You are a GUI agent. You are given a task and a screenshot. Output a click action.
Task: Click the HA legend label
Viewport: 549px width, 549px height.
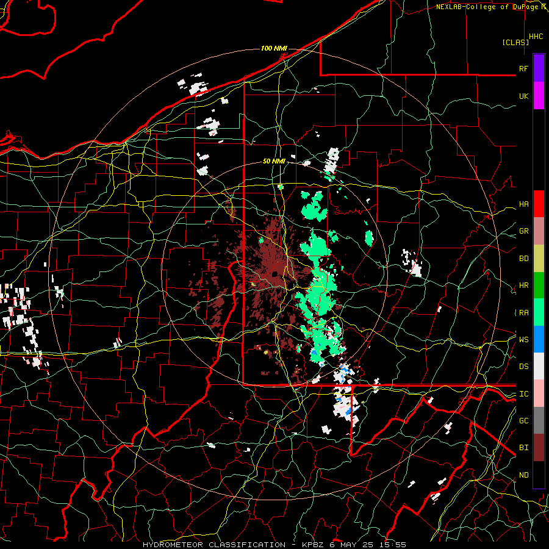click(523, 204)
